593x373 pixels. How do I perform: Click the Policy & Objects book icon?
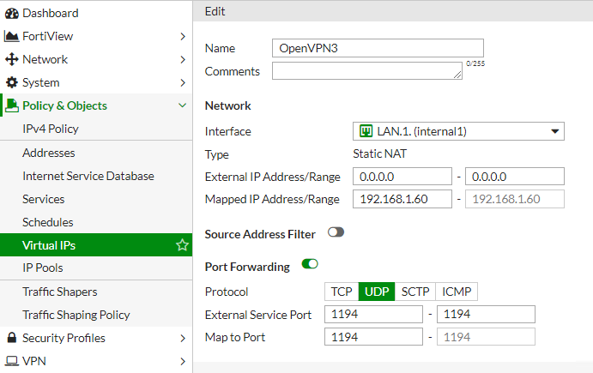[x=12, y=105]
